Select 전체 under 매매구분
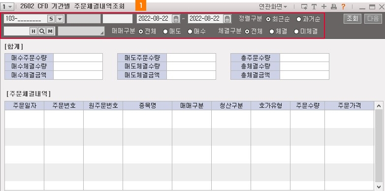Viewport: 385px width, 191px height. (x=141, y=32)
